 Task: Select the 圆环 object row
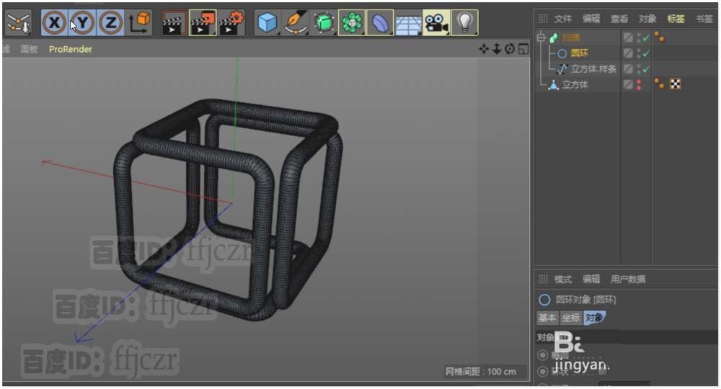pos(580,53)
